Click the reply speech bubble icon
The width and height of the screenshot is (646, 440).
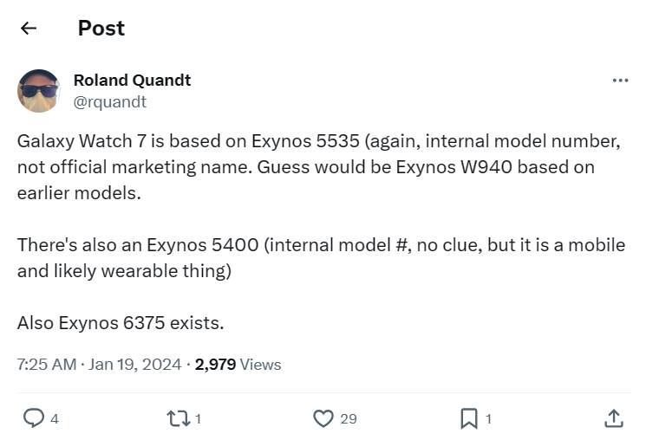[x=33, y=418]
